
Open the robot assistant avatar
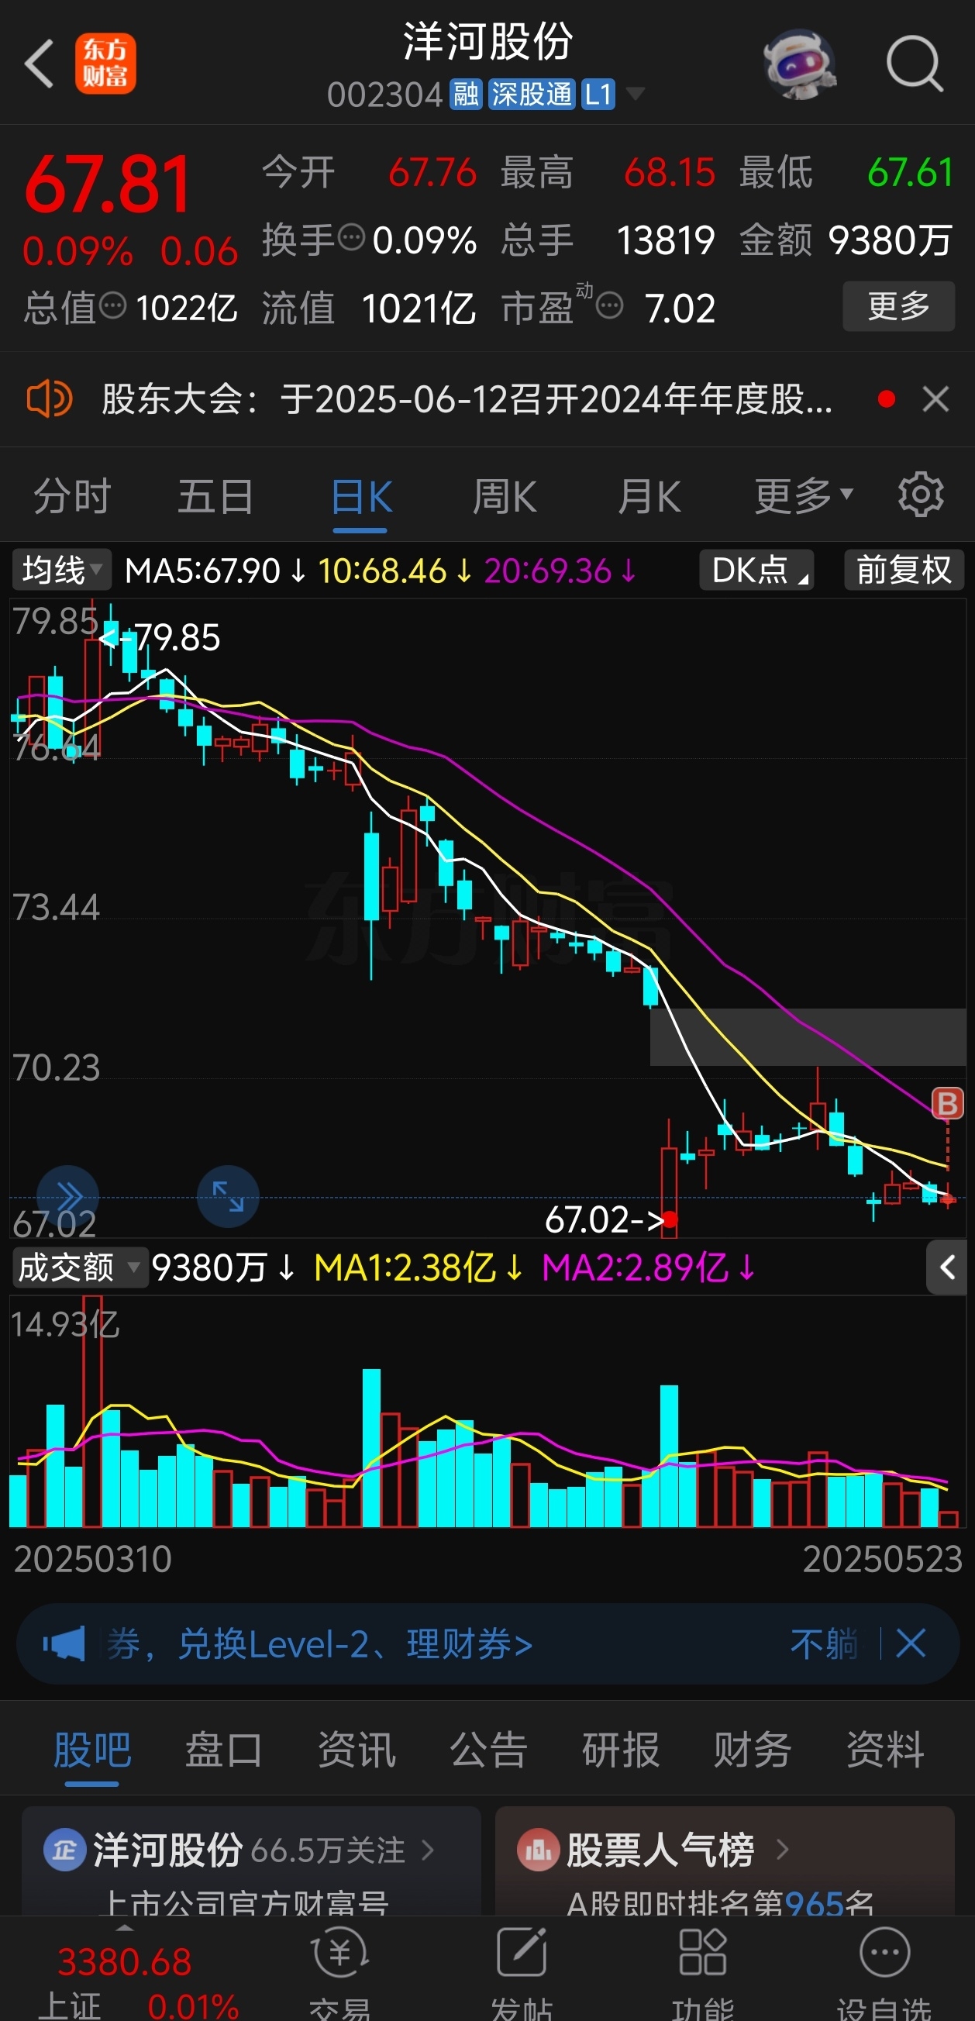(799, 64)
